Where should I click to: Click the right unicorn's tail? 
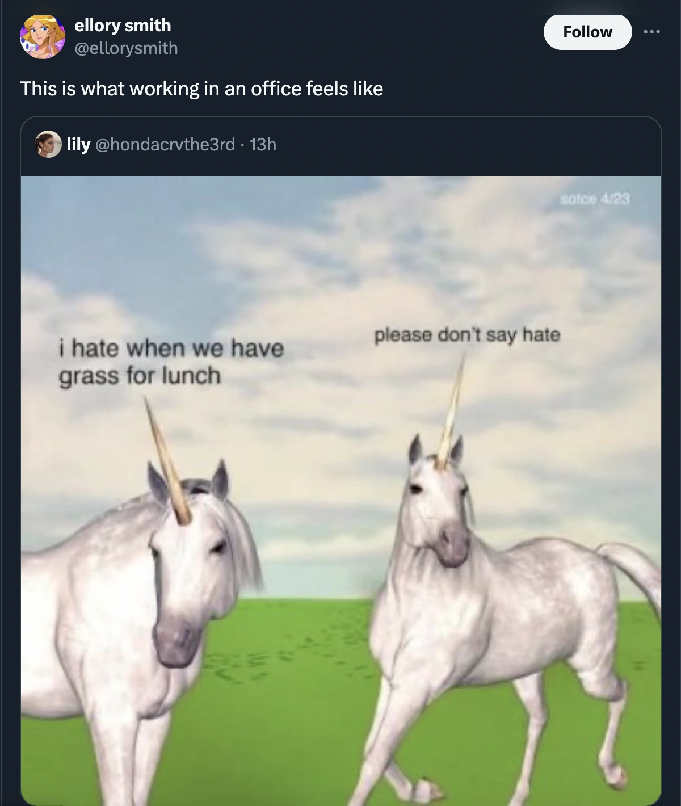pyautogui.click(x=633, y=568)
